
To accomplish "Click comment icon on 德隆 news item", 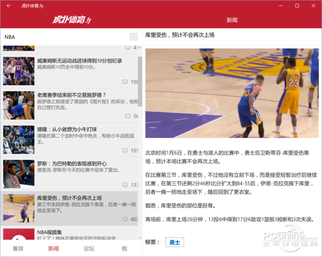I will [x=126, y=150].
